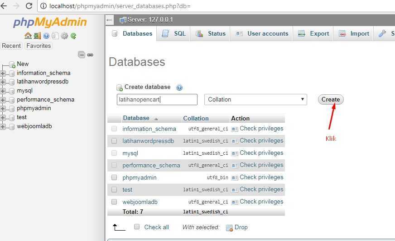Click the webjoomladb database icon in tree
Image resolution: width=395 pixels, height=241 pixels.
click(12, 127)
